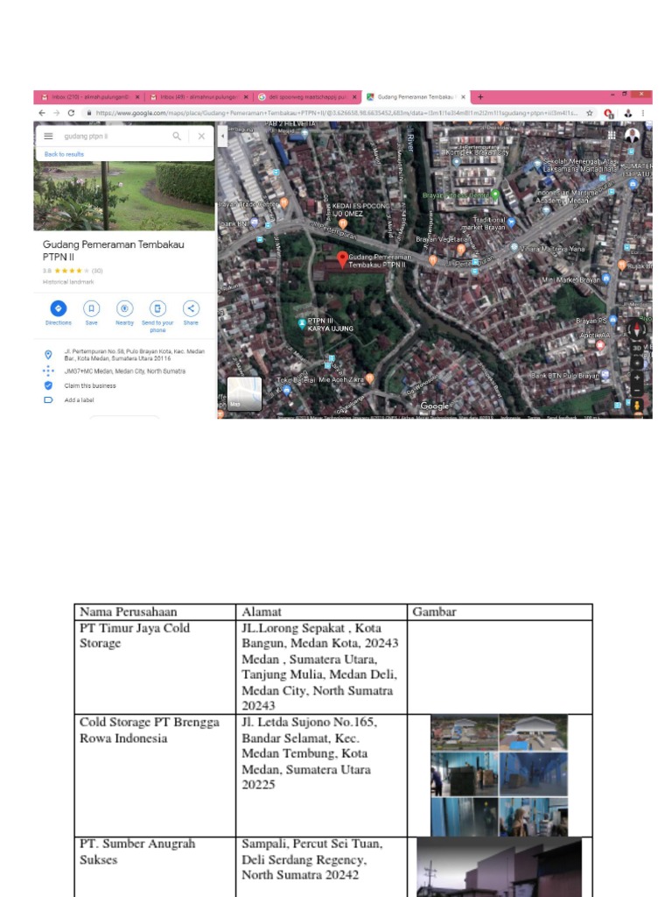Collapse the Maps side panel arrow
This screenshot has height=897, width=672.
(x=223, y=136)
